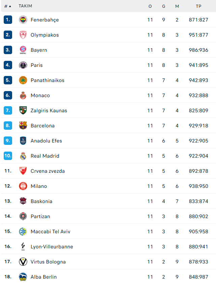The height and width of the screenshot is (283, 216).
Task: Sort by the G wins column header
Action: (163, 6)
